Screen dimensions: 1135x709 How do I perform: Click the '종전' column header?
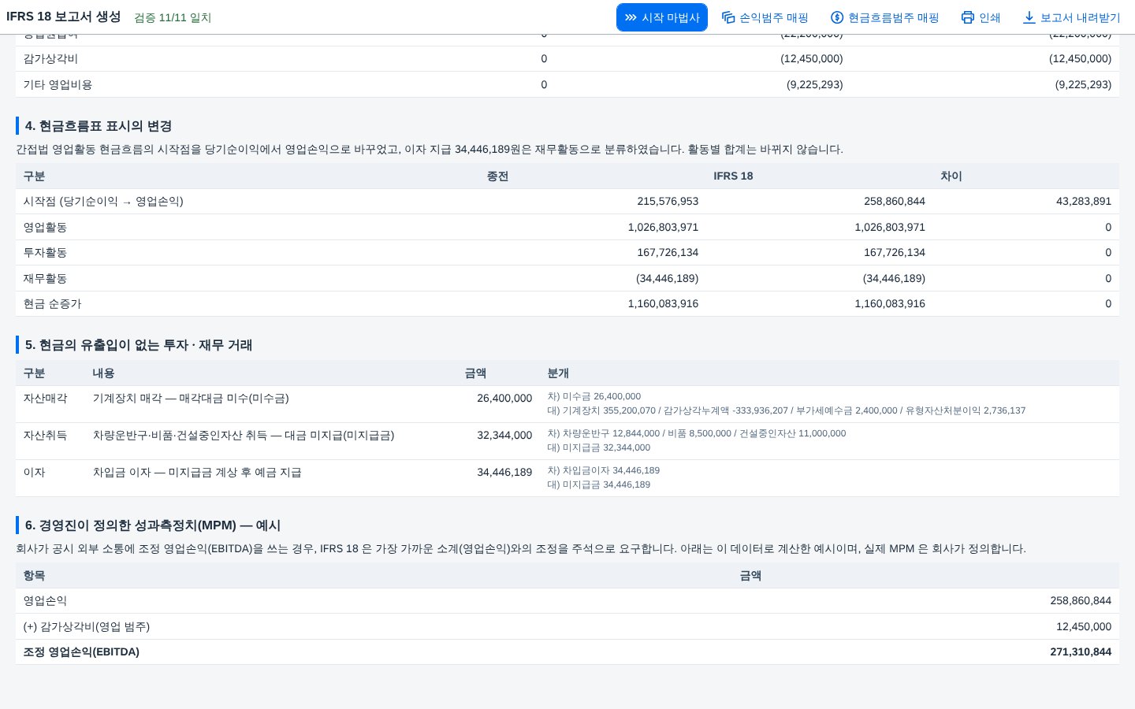497,176
